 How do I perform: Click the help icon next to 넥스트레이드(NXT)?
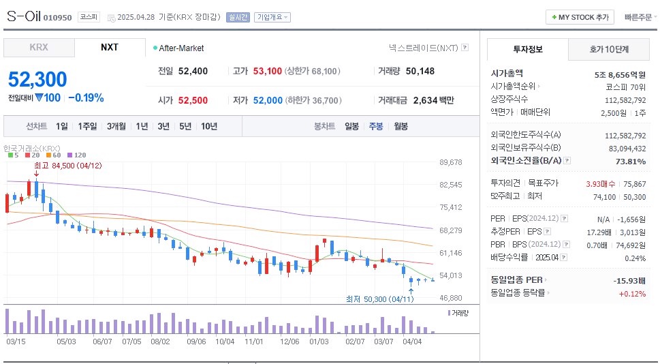[x=465, y=48]
